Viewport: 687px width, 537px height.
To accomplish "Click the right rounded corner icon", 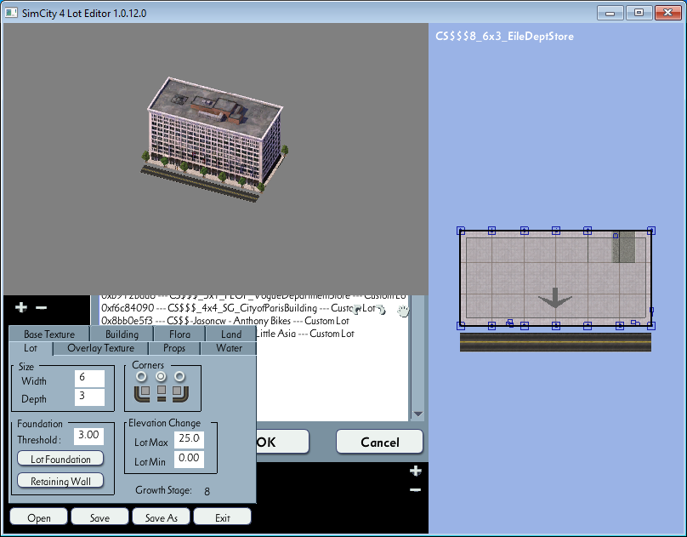I will [180, 393].
